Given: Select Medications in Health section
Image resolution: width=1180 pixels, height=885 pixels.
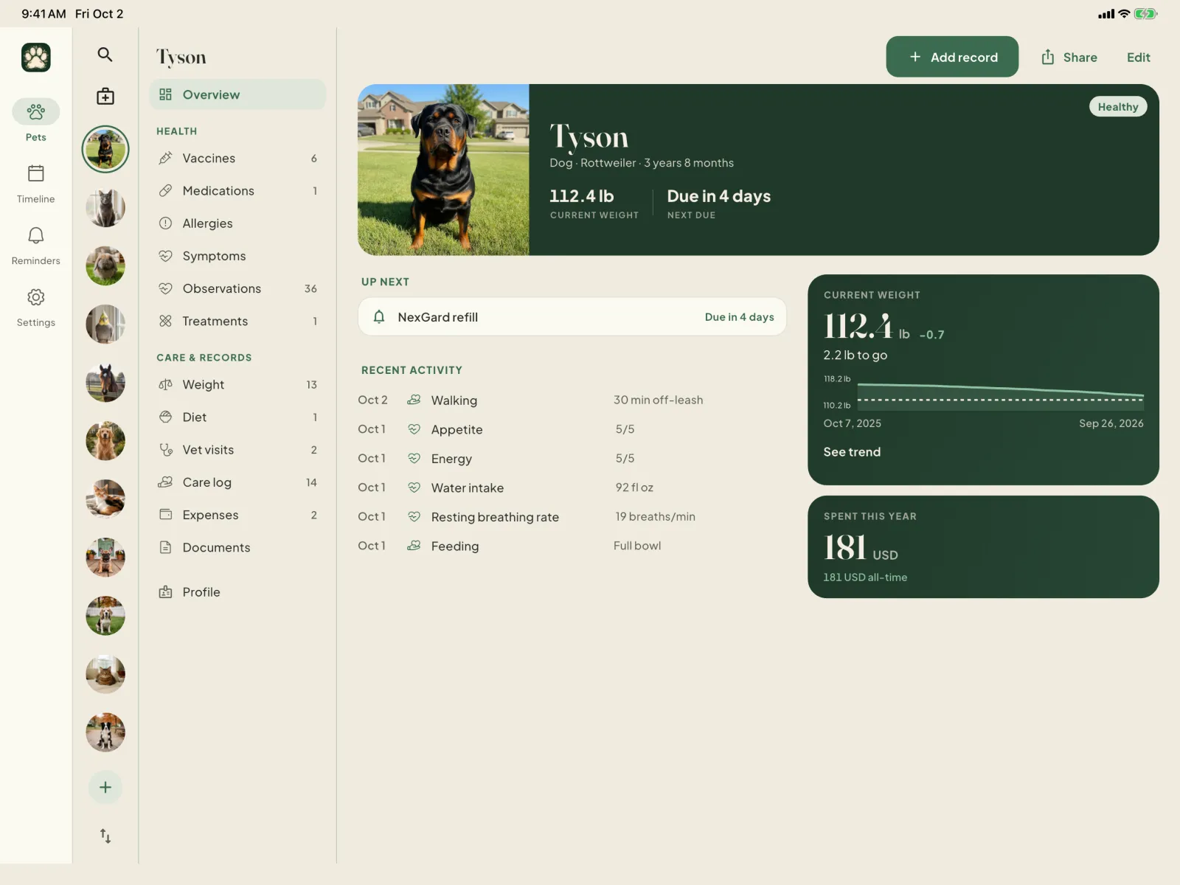Looking at the screenshot, I should 237,190.
